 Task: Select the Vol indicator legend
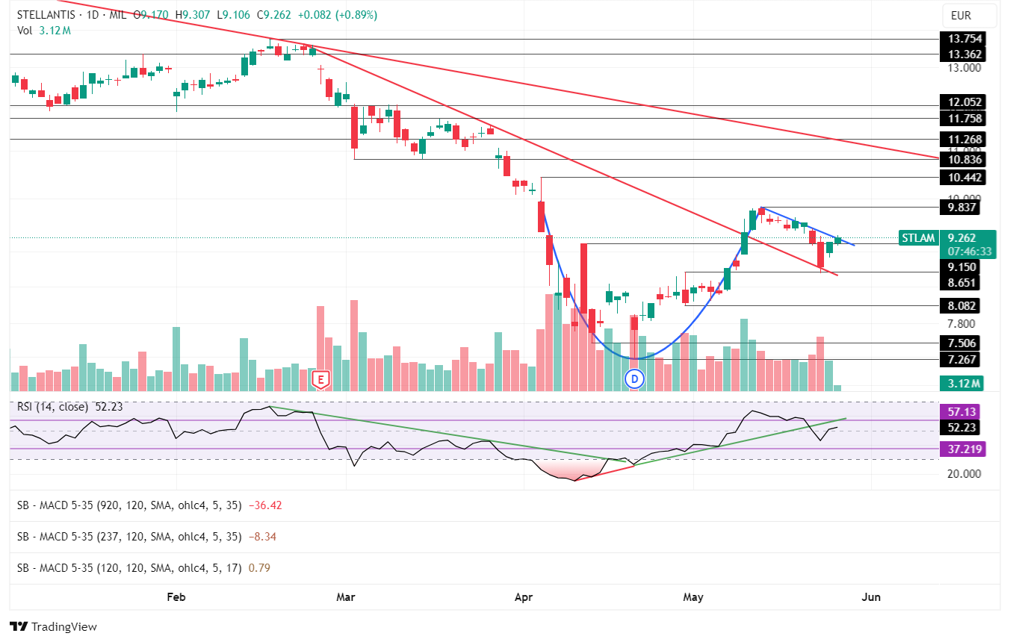pyautogui.click(x=44, y=31)
